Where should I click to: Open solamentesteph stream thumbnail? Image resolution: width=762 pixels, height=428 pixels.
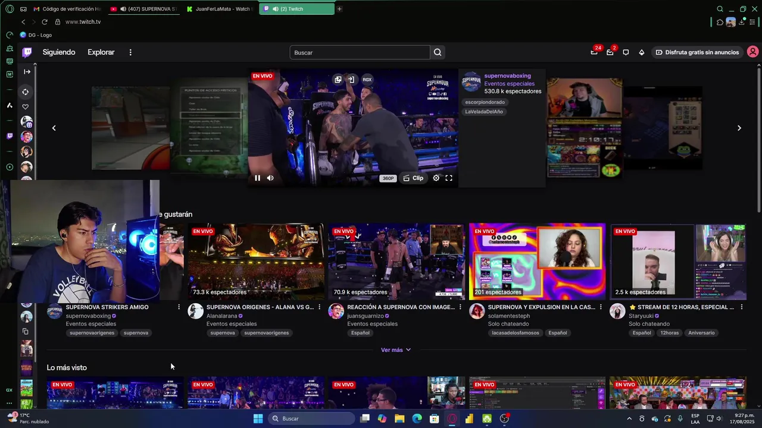[537, 261]
